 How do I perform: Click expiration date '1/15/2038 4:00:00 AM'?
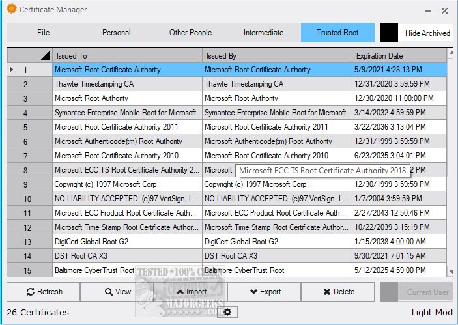click(399, 242)
